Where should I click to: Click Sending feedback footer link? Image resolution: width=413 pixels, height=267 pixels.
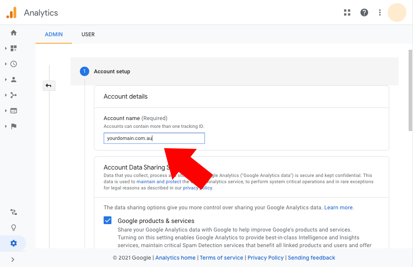pyautogui.click(x=311, y=258)
